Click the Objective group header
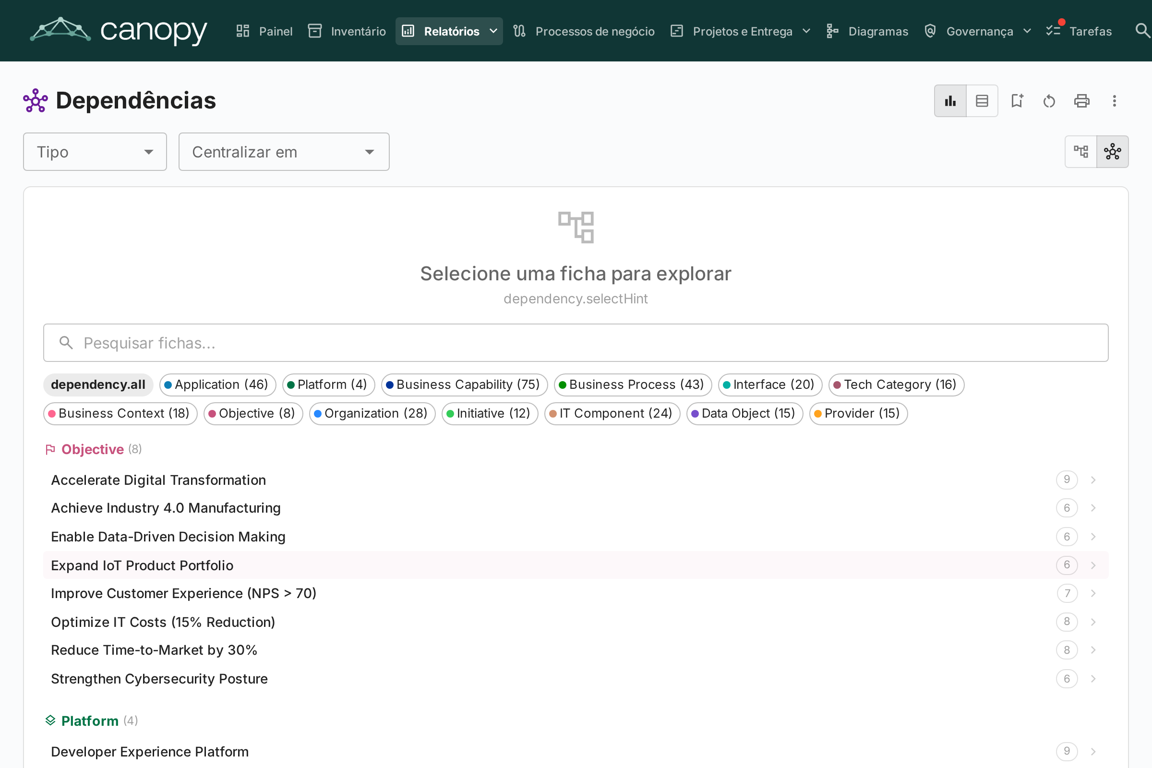Viewport: 1152px width, 768px height. pos(93,449)
